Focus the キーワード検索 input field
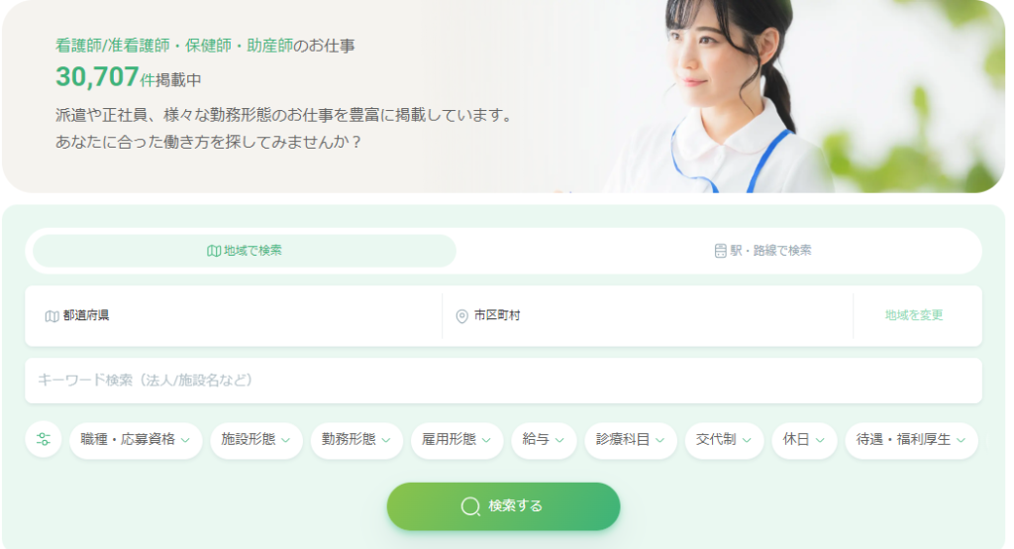This screenshot has width=1014, height=549. click(503, 381)
